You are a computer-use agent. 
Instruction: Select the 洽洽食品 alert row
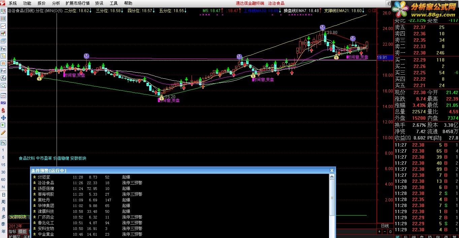tap(180, 183)
